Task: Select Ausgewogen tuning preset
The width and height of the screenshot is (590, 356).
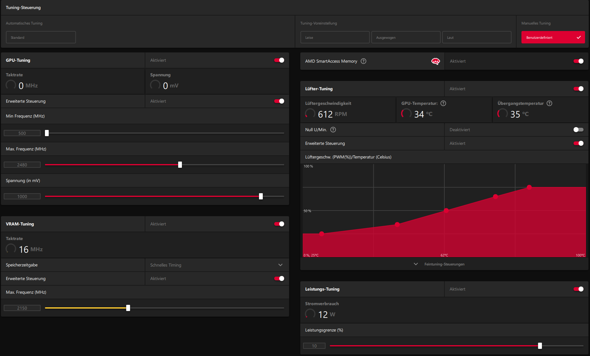Action: point(406,37)
